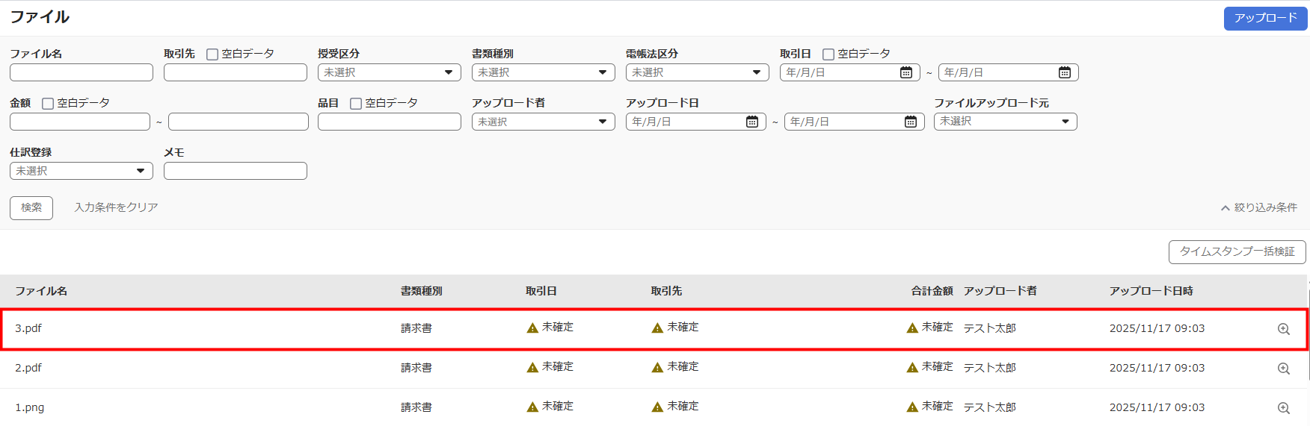The height and width of the screenshot is (426, 1310).
Task: Open calendar picker for アップロード日 start date
Action: pyautogui.click(x=751, y=122)
